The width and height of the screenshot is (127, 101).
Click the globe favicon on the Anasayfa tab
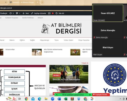click(x=11, y=2)
